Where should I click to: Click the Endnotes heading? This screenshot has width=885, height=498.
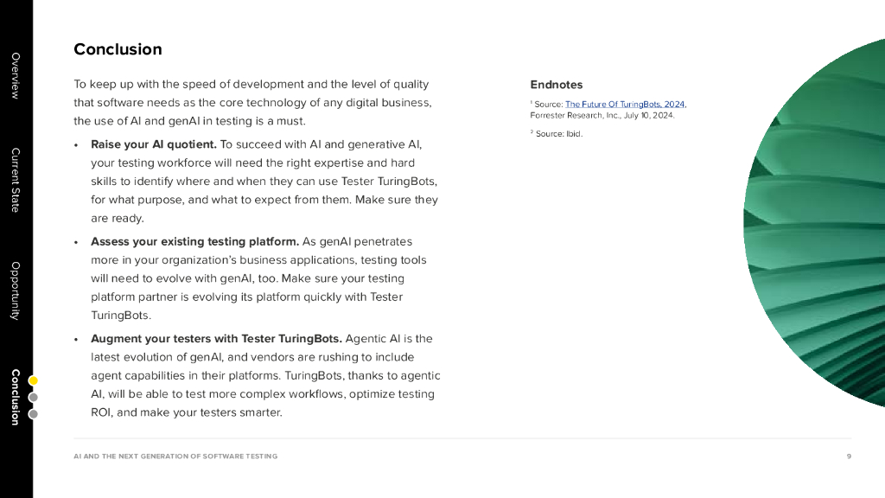[557, 85]
